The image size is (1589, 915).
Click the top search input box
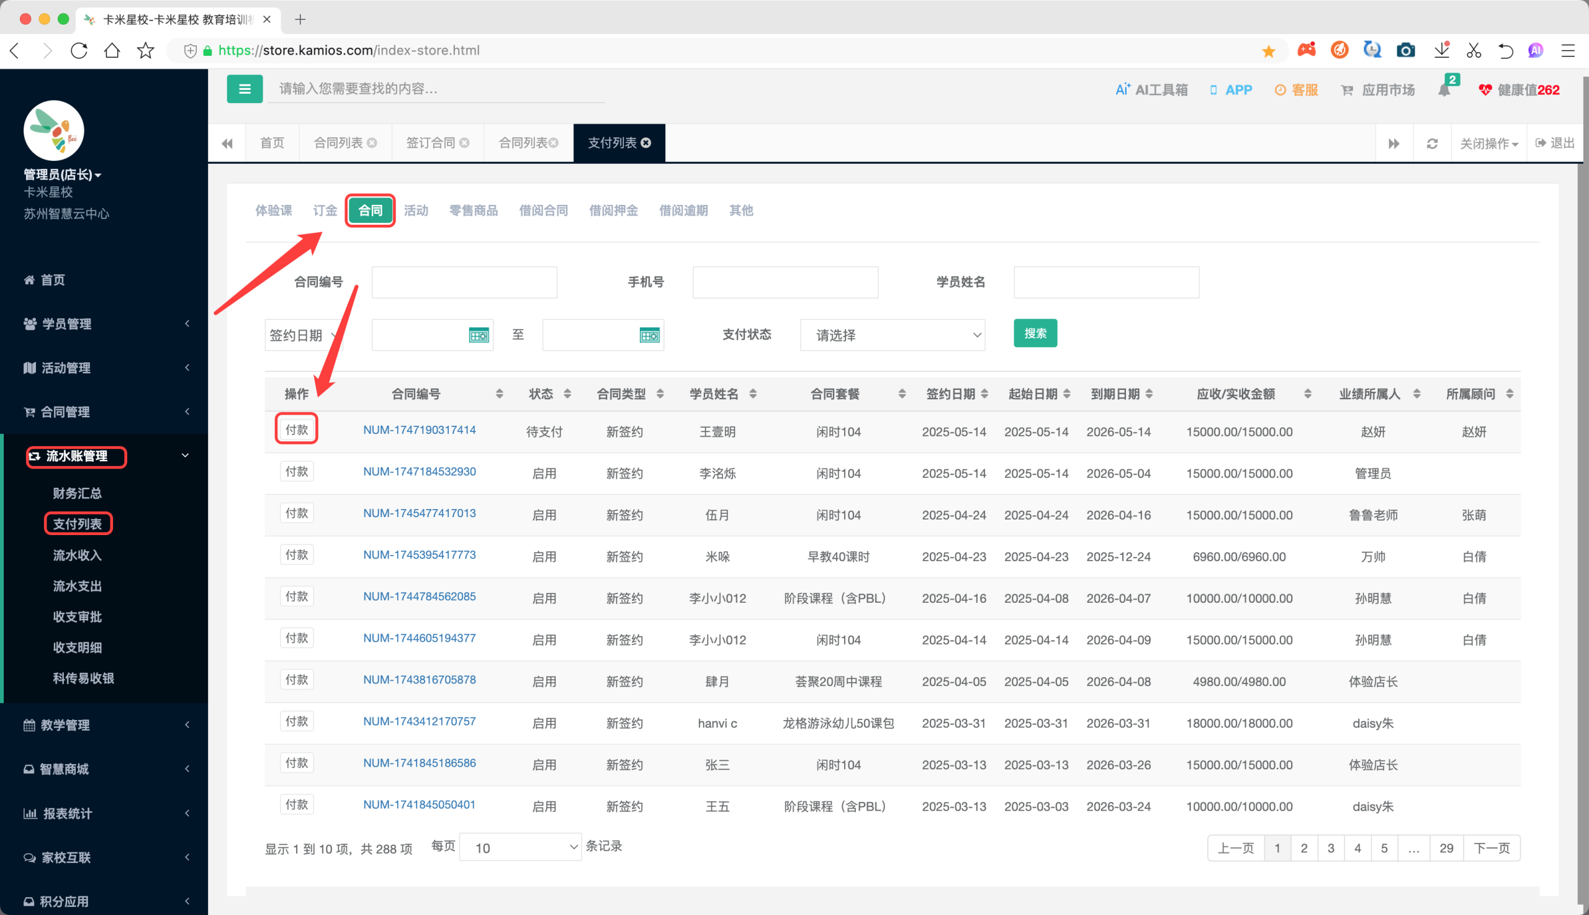[437, 89]
